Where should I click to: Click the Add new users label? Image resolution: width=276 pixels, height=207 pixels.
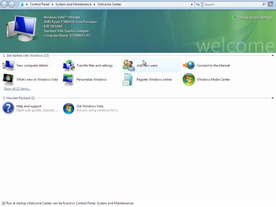pyautogui.click(x=147, y=65)
